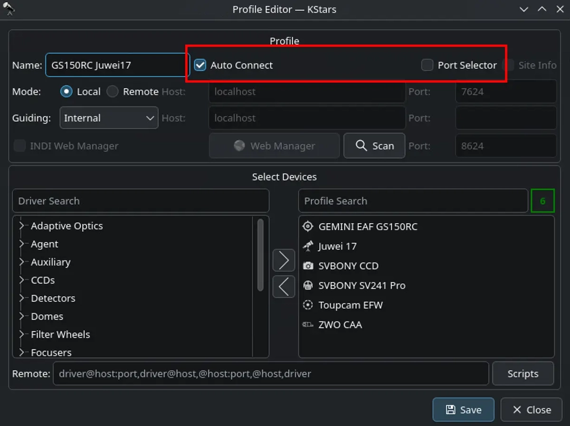
Task: Expand the CCDs driver category
Action: 21,280
